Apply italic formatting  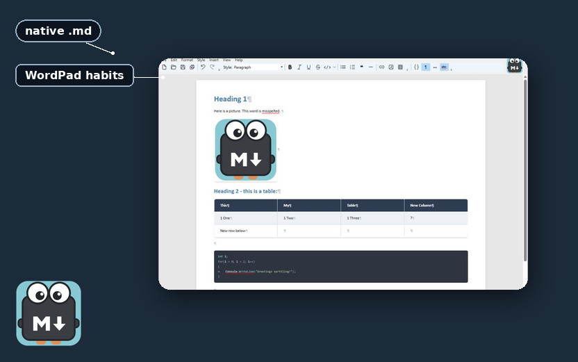299,67
